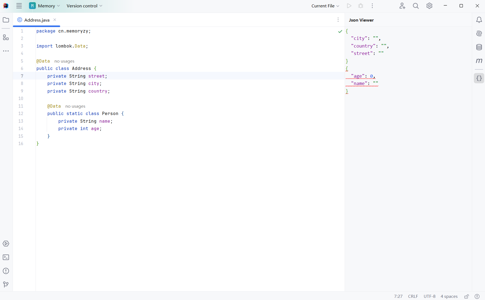This screenshot has height=300, width=485.
Task: Open the CRLF line separator selector
Action: (x=413, y=296)
